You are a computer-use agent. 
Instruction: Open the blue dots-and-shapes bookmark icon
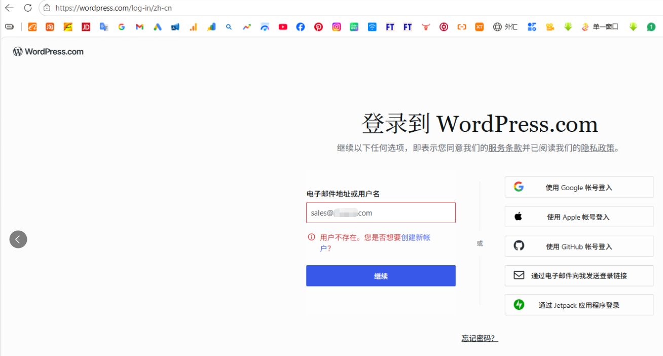tap(532, 27)
